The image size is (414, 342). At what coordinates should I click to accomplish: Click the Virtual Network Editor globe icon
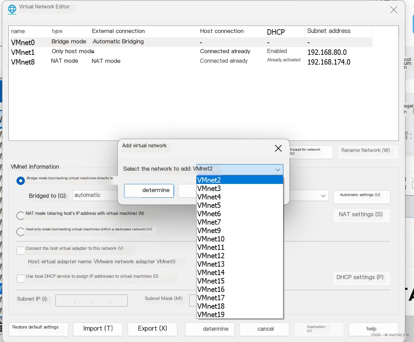(x=12, y=9)
